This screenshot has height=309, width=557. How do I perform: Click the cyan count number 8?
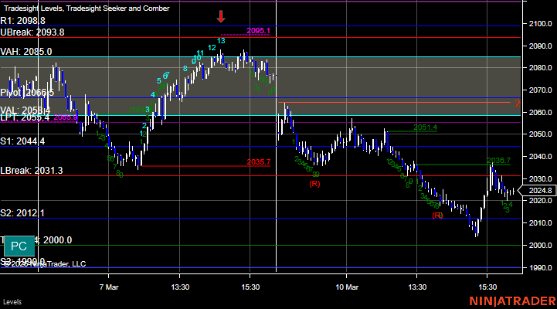(x=185, y=69)
